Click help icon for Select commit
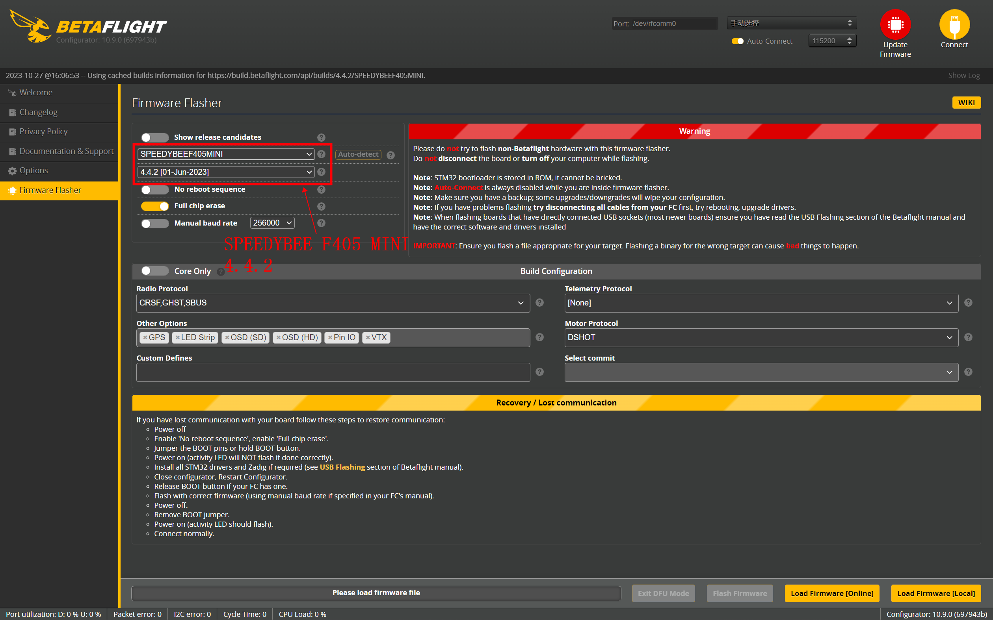Screen dimensions: 993x620 (968, 372)
